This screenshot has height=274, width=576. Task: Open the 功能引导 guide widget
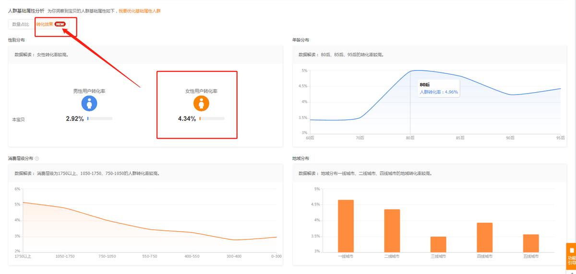click(571, 257)
